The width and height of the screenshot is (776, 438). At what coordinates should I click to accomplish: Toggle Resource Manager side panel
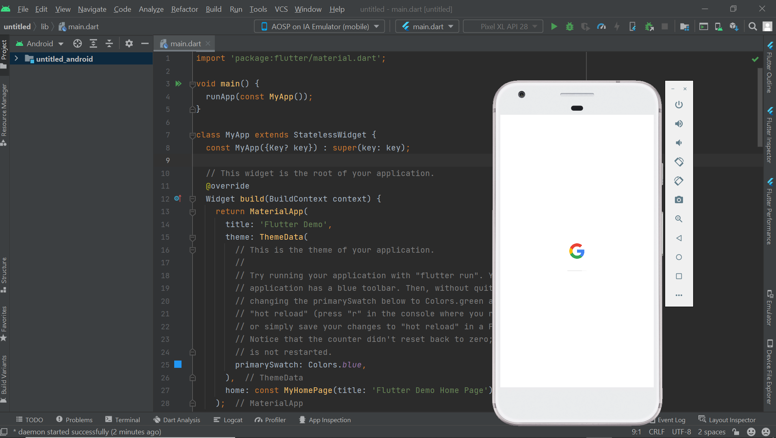pos(4,115)
